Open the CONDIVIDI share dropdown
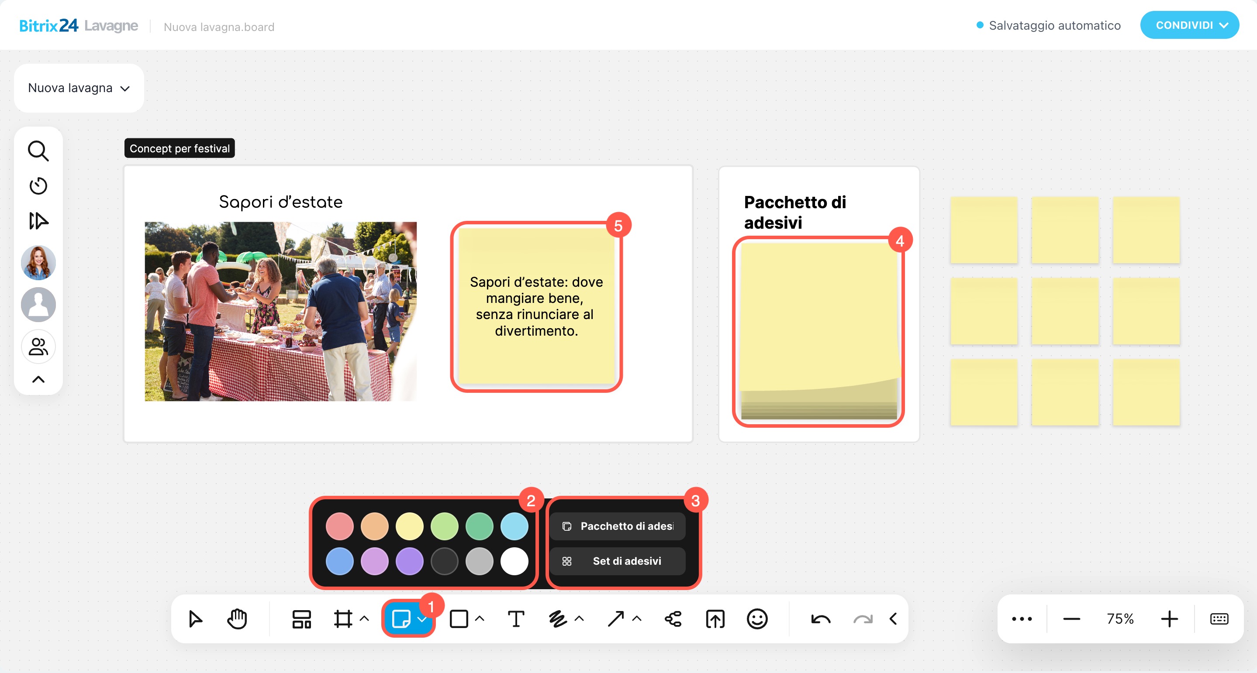The width and height of the screenshot is (1257, 673). [x=1189, y=25]
